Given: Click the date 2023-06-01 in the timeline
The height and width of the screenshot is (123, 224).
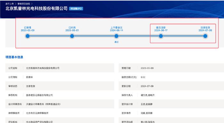Looking at the screenshot, I should pos(72,30).
